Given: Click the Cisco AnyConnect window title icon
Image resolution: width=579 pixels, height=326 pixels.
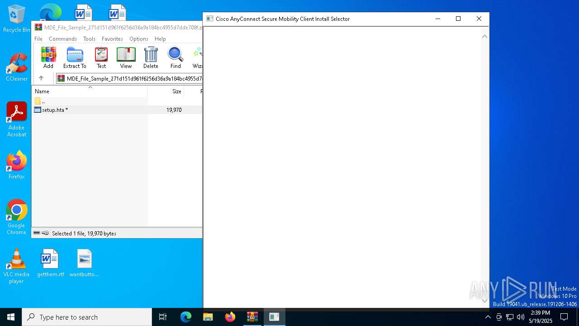Looking at the screenshot, I should (x=209, y=19).
